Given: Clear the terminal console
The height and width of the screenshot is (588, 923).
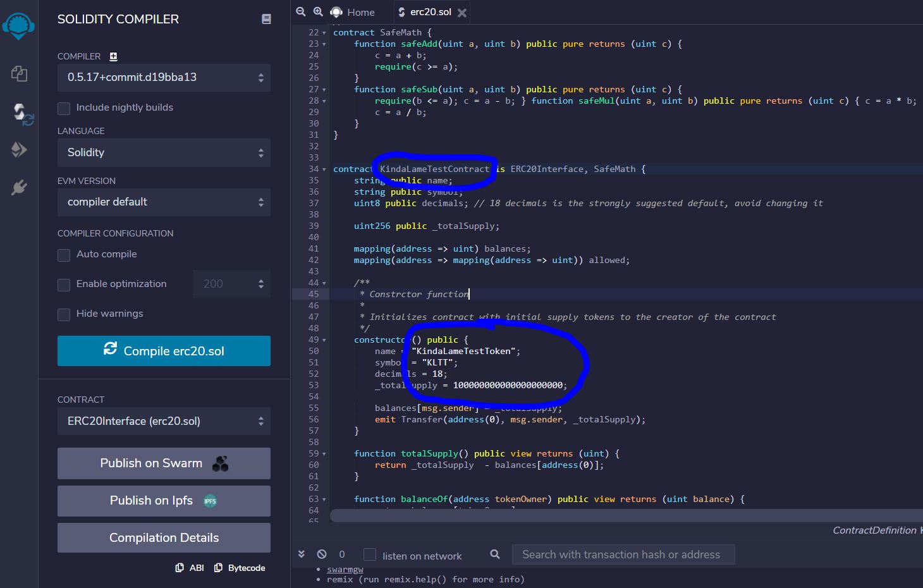Looking at the screenshot, I should pos(322,554).
